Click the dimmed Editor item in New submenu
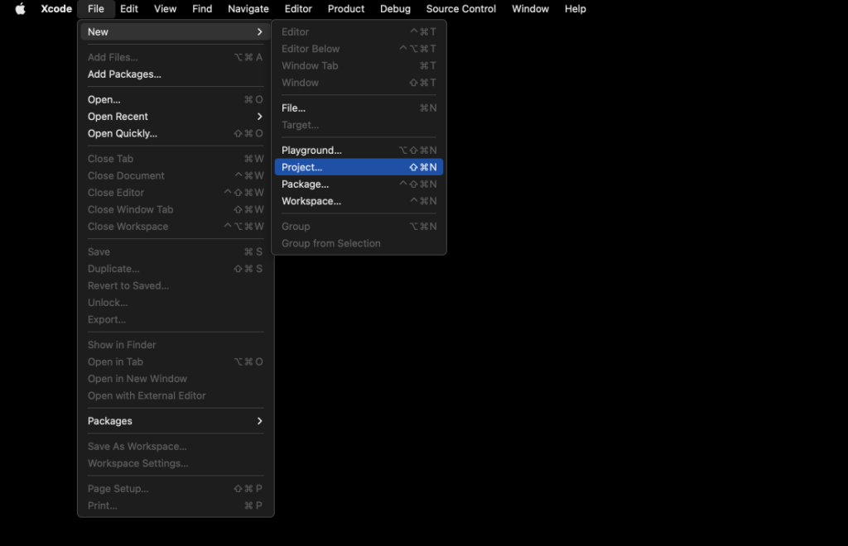Image resolution: width=848 pixels, height=546 pixels. point(359,32)
